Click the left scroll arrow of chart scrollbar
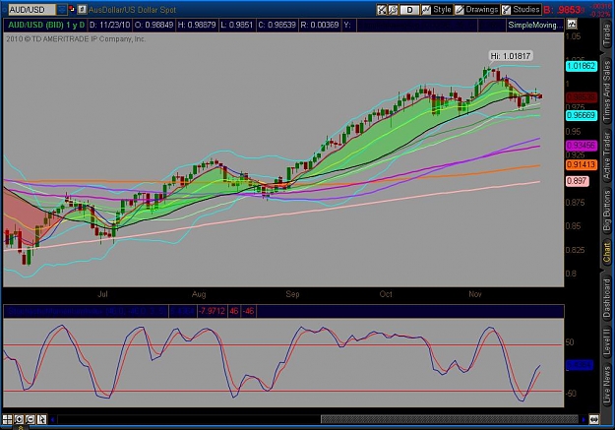Screen dimensions: 615x430 (52, 419)
